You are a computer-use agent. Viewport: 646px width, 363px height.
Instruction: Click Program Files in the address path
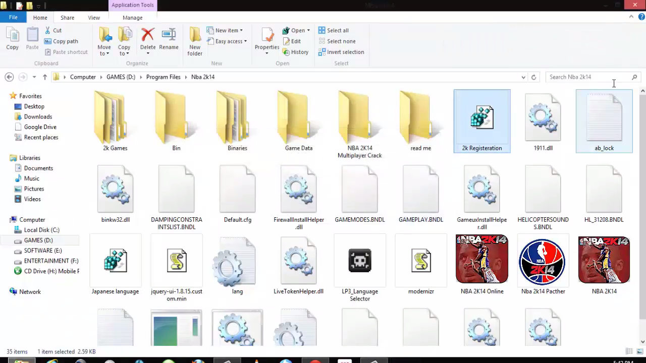pyautogui.click(x=163, y=77)
